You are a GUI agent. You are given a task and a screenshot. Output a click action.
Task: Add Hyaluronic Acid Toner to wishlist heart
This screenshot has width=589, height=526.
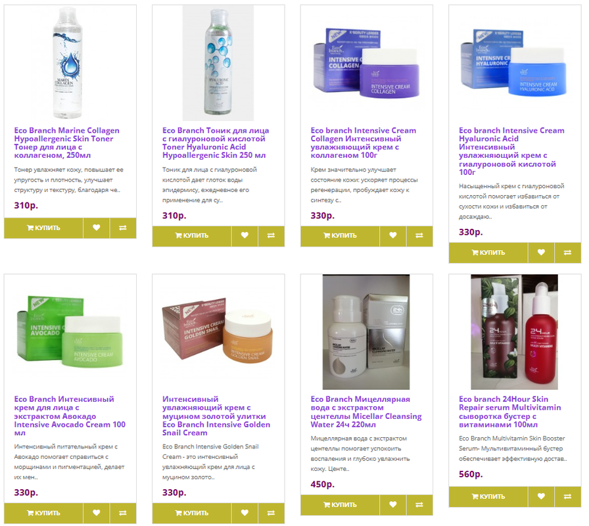(x=245, y=236)
